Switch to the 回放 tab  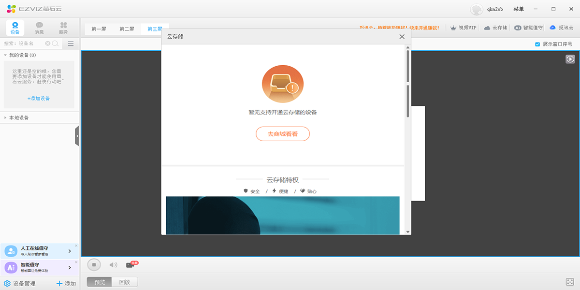(124, 281)
